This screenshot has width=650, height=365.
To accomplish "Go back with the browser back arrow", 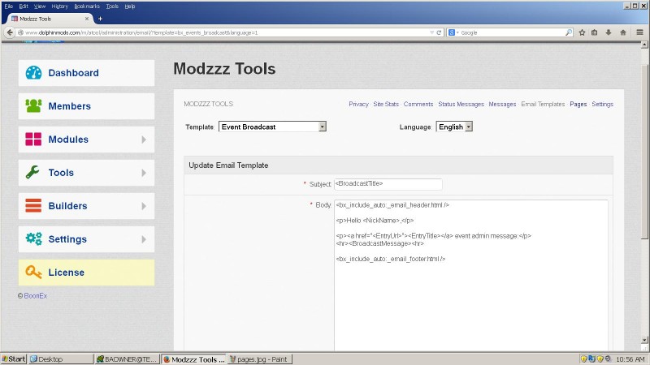I will 10,32.
